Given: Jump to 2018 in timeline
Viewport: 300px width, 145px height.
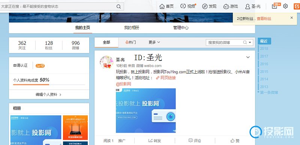Looking at the screenshot, I should point(264,49).
